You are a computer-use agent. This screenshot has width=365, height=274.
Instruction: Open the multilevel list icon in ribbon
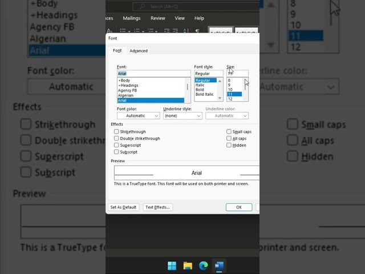click(151, 31)
